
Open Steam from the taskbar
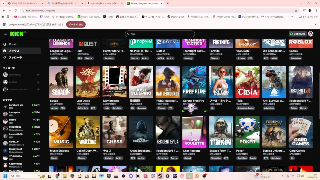click(160, 176)
